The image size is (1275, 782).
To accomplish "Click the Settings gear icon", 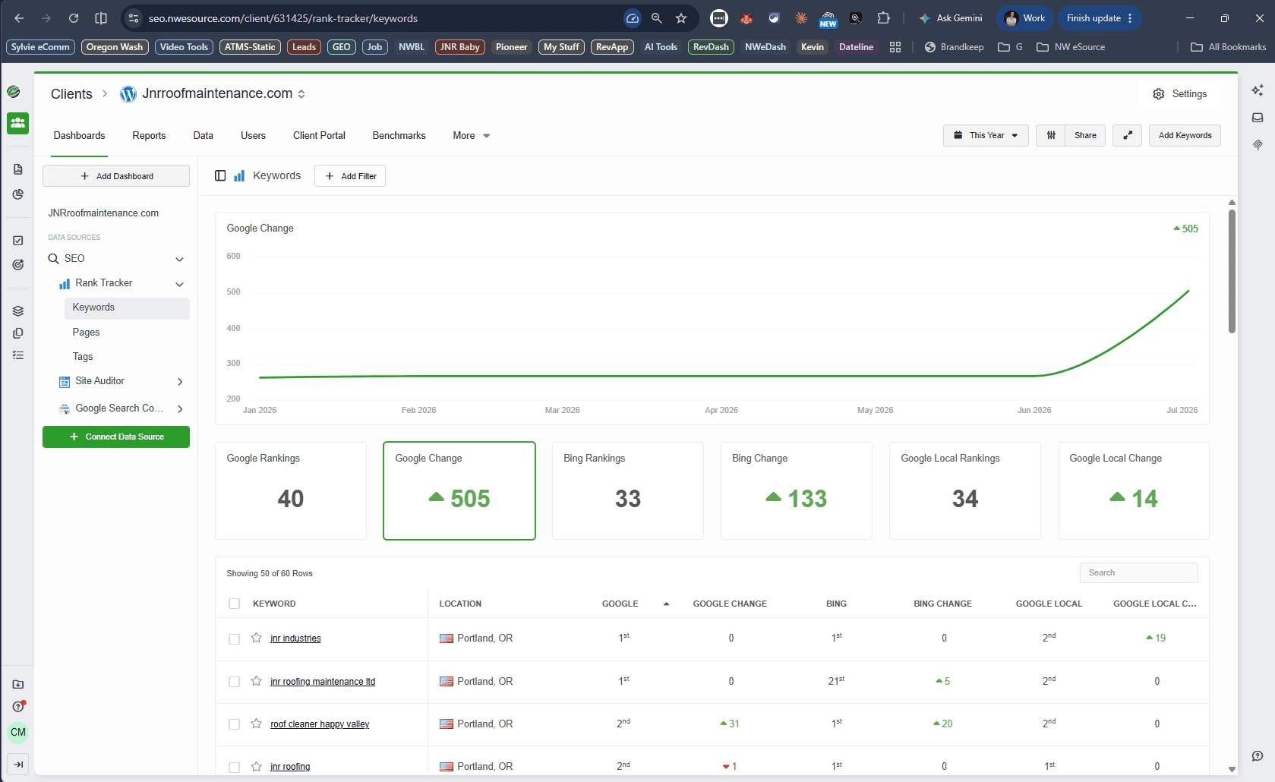I will 1158,94.
